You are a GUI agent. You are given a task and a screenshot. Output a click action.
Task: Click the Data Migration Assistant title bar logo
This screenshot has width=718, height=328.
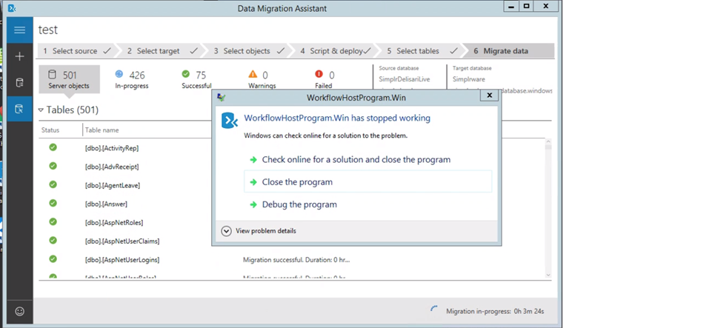pos(13,8)
